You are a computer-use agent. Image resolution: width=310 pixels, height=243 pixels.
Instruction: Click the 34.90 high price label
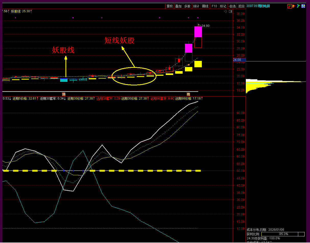(x=205, y=26)
